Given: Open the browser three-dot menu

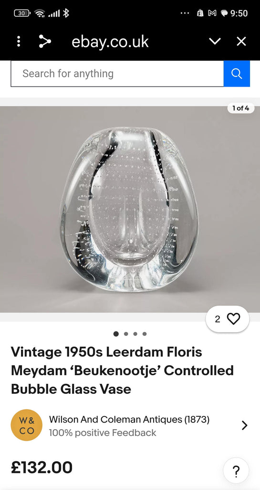Looking at the screenshot, I should (19, 42).
